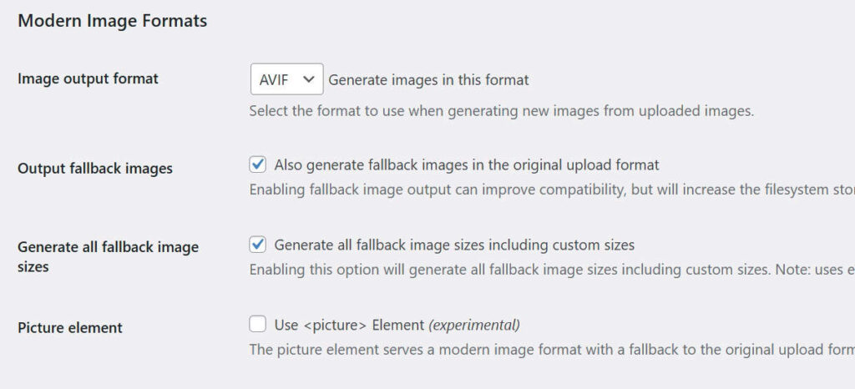
Task: Click the chevron arrow beside AVIF
Action: tap(309, 79)
